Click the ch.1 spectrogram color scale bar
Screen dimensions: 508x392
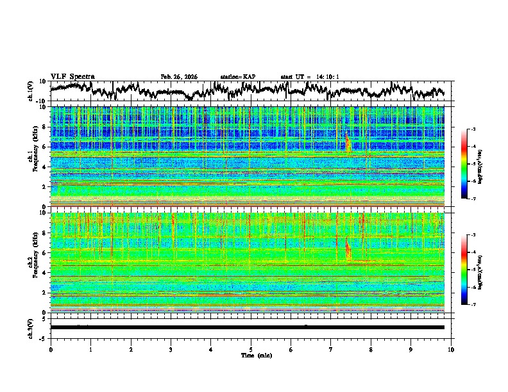(x=464, y=164)
